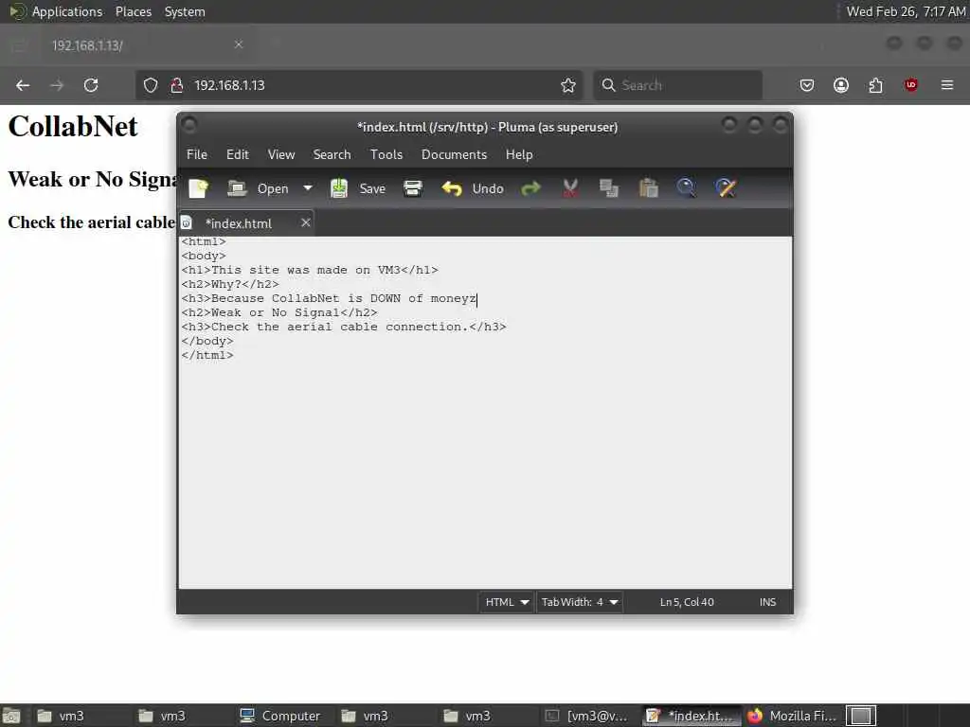Image resolution: width=970 pixels, height=727 pixels.
Task: Open Pluma's Edit menu
Action: tap(238, 154)
